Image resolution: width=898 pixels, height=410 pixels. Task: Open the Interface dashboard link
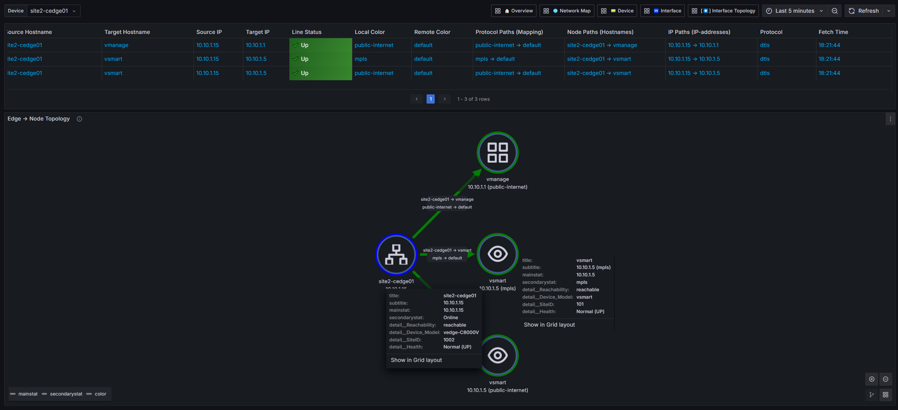pos(662,11)
